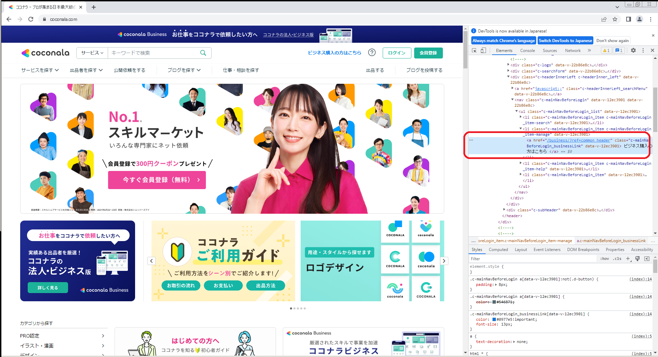Expand サービスを探す navigation dropdown

tap(40, 70)
